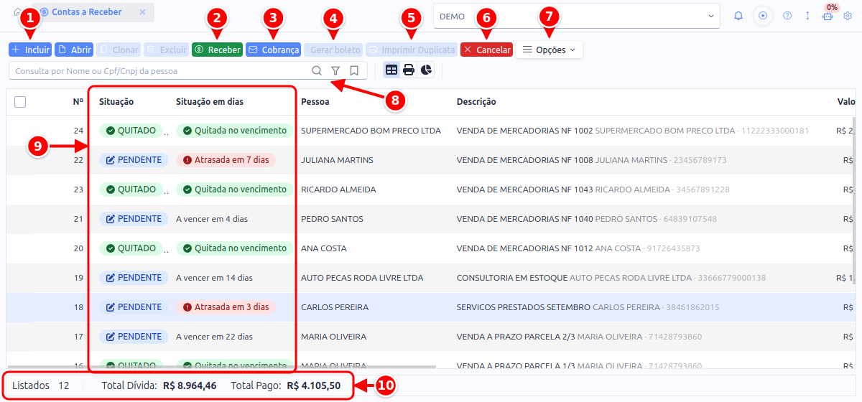Screen dimensions: 862x402
Task: Click VENDA A PRAZO PARCELA 2/3 description
Action: coord(516,337)
